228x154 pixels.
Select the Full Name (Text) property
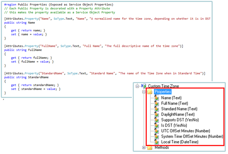click(175, 104)
